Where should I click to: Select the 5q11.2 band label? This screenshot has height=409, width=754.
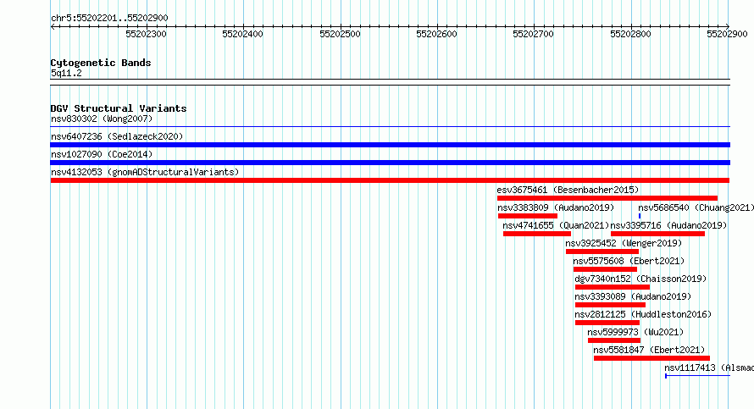pyautogui.click(x=66, y=73)
